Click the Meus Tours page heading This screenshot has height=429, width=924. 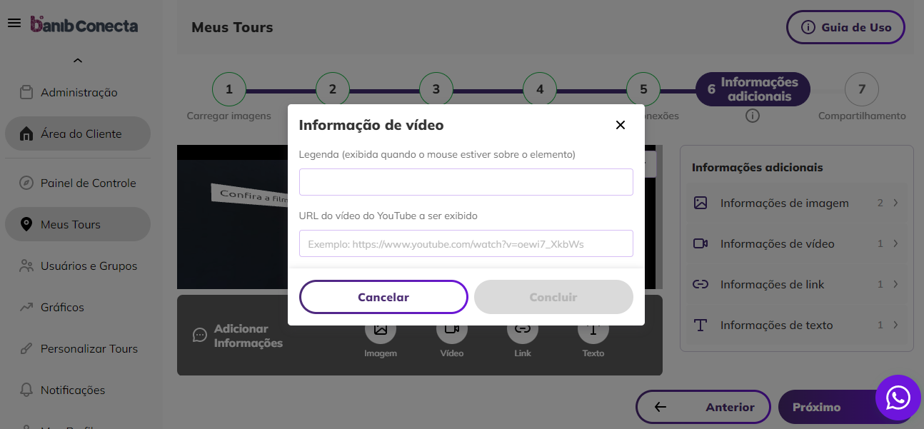pos(232,27)
